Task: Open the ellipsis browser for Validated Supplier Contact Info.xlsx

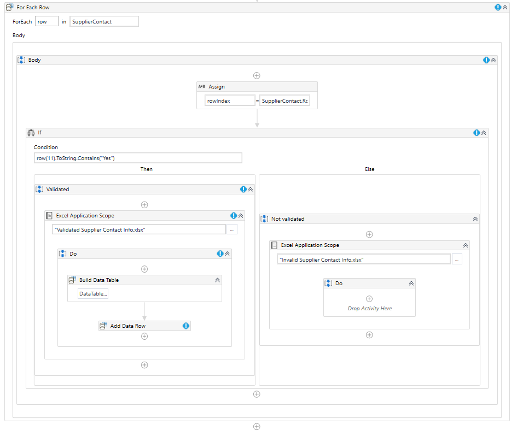Action: pyautogui.click(x=231, y=229)
